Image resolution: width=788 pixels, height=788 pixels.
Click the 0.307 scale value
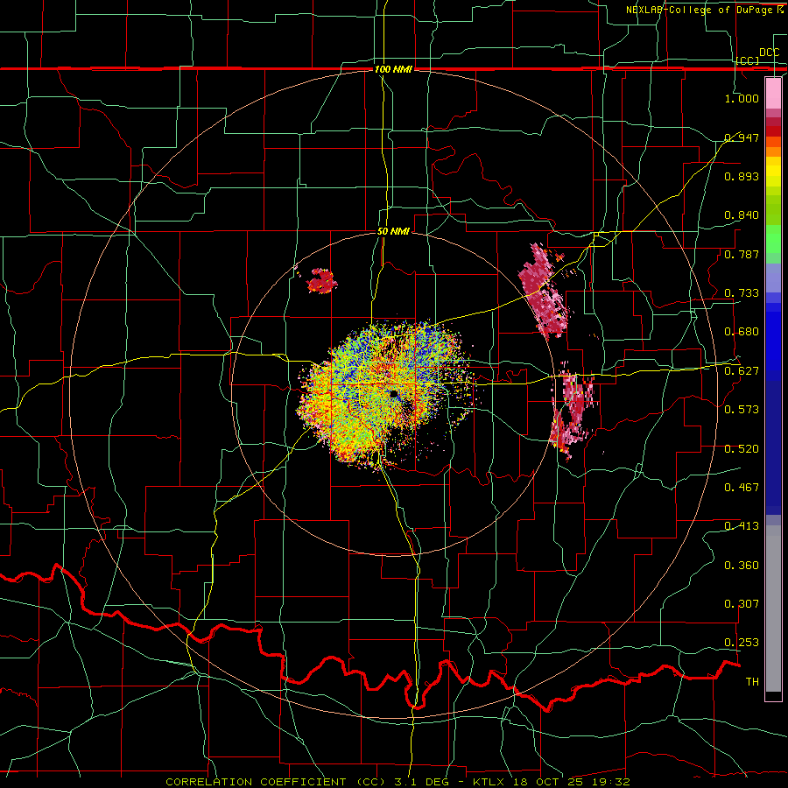pos(742,604)
